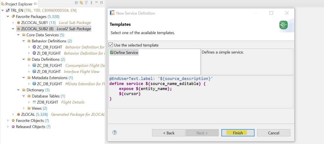Click the help question mark icon

(x=115, y=133)
